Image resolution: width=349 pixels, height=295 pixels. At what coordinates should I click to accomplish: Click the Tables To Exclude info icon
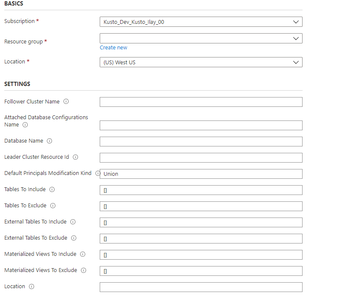(x=52, y=205)
